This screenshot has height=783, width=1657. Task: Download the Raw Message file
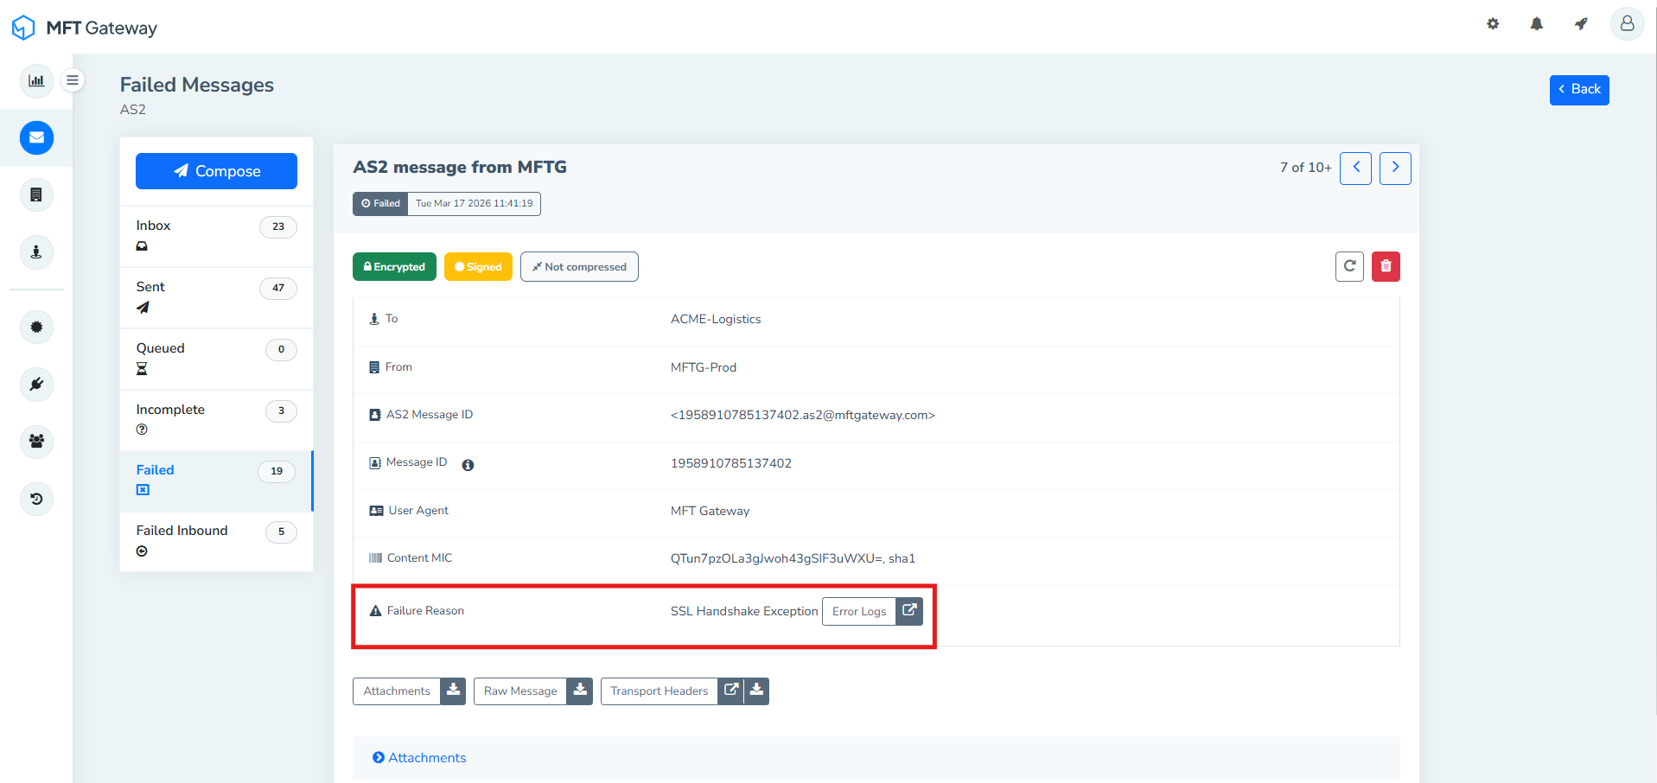click(x=580, y=691)
